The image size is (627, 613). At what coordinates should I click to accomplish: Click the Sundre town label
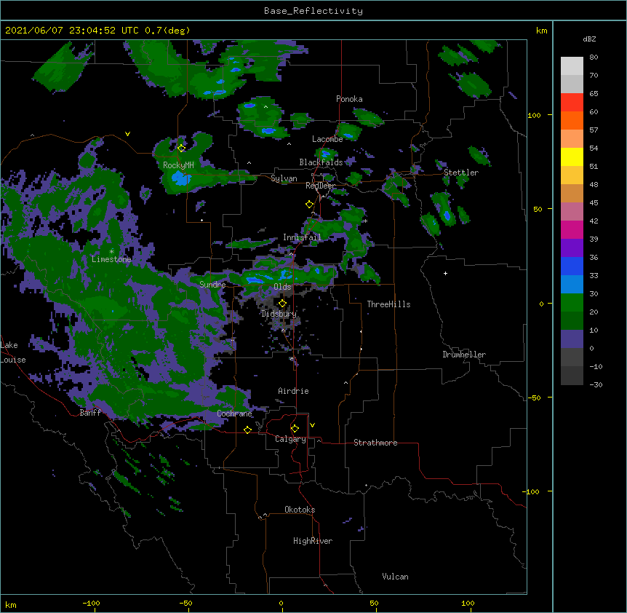tap(212, 285)
